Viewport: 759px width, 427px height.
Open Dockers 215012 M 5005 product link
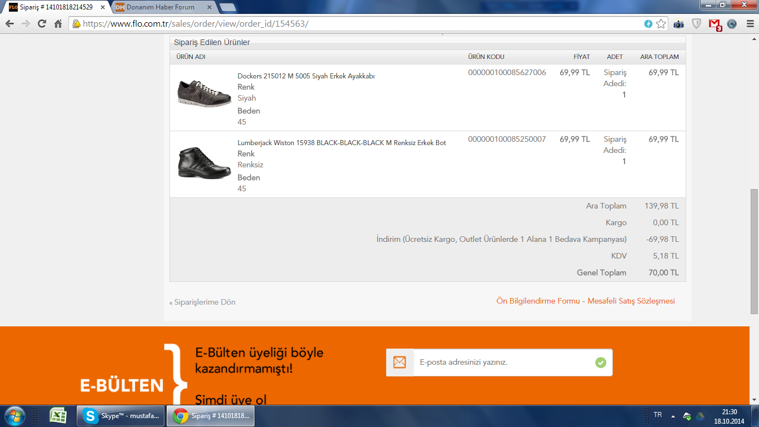tap(306, 76)
